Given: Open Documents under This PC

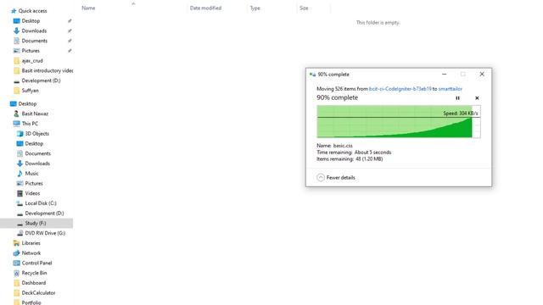Looking at the screenshot, I should [x=34, y=153].
